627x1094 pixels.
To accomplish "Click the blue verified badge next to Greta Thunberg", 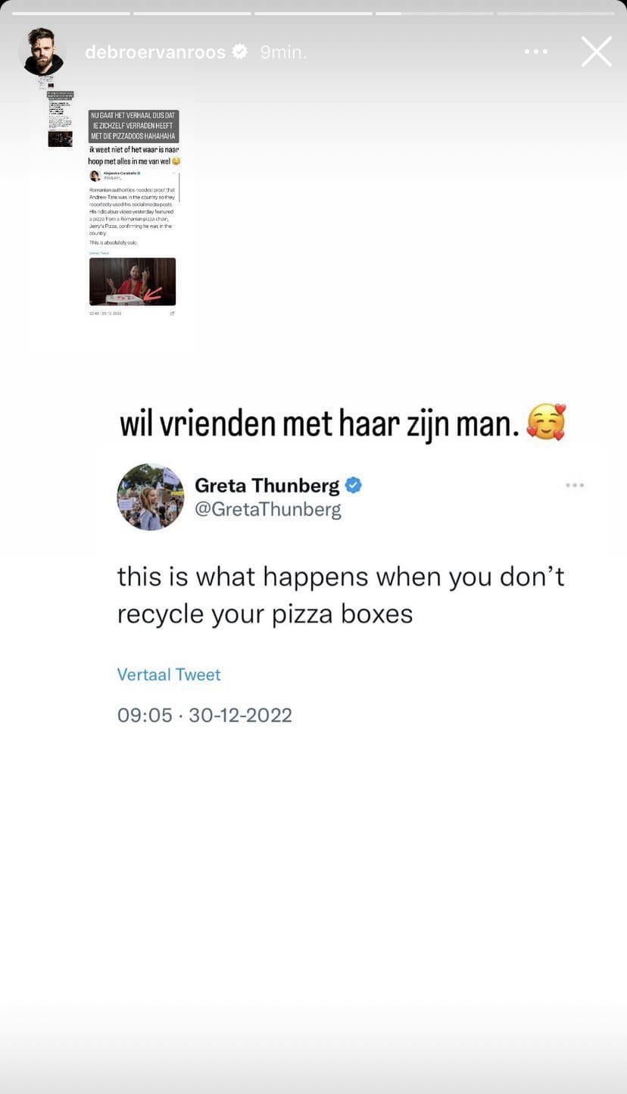I will (x=353, y=485).
